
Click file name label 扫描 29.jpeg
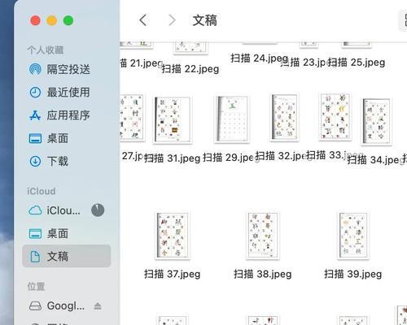(x=230, y=157)
